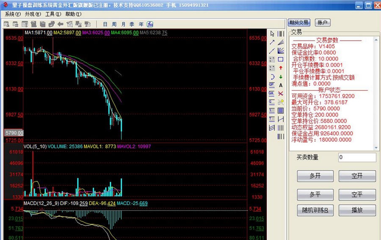Switch chart to yearly 年 period
381x240 pixels.
[x=141, y=24]
